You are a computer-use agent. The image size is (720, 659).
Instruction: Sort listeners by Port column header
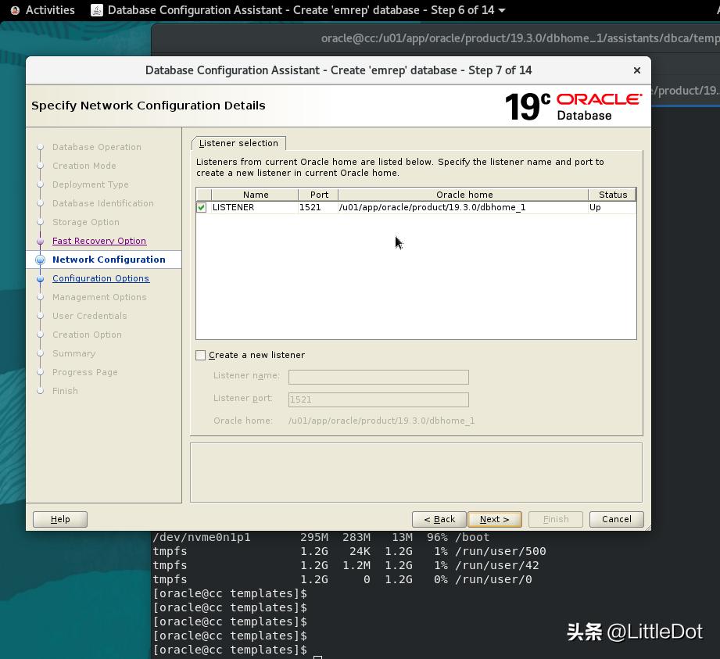[319, 195]
